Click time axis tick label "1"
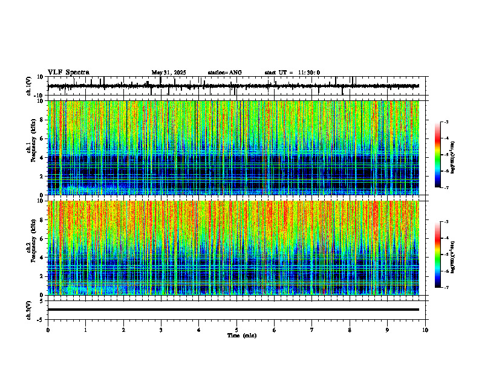This screenshot has width=479, height=370. 85,330
